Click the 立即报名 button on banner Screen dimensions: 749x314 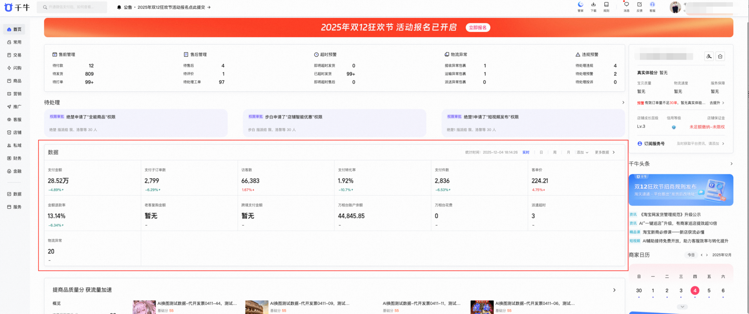tap(478, 28)
